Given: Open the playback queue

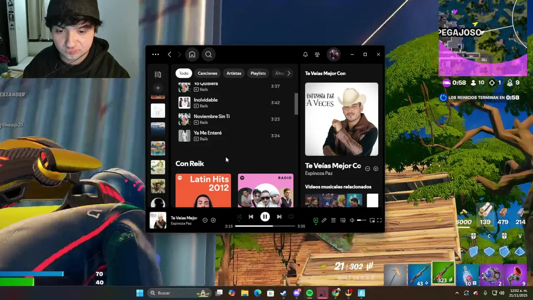Looking at the screenshot, I should point(333,220).
